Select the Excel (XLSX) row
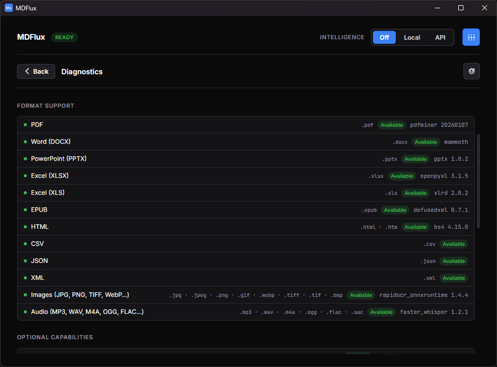 coord(246,176)
